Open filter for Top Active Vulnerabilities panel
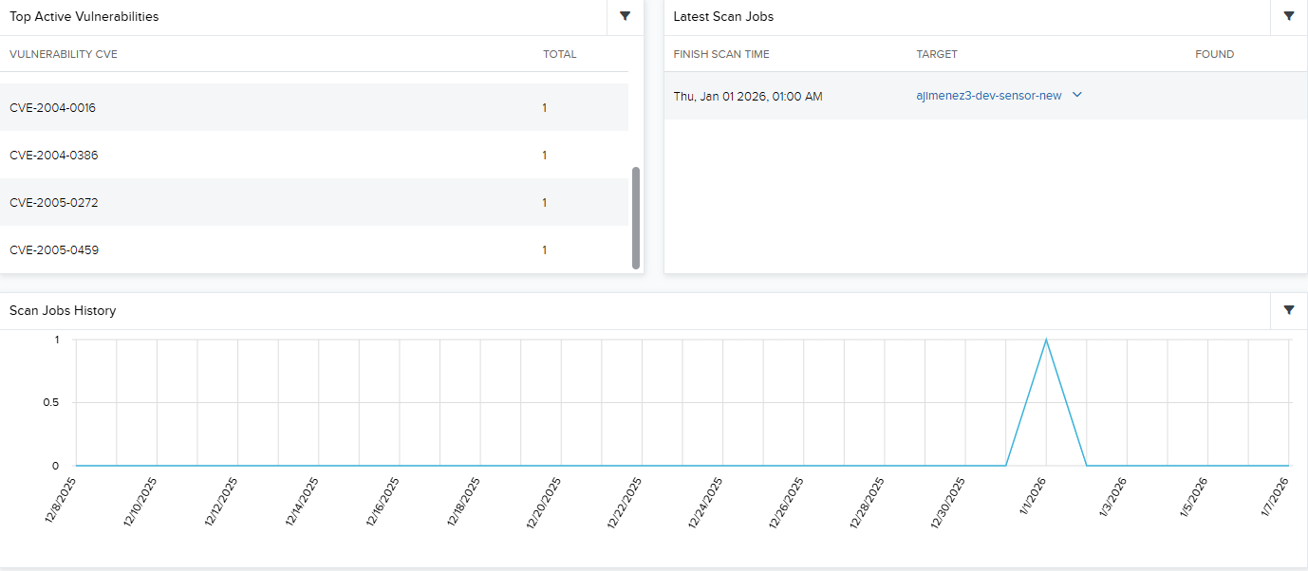Image resolution: width=1308 pixels, height=571 pixels. (x=625, y=16)
